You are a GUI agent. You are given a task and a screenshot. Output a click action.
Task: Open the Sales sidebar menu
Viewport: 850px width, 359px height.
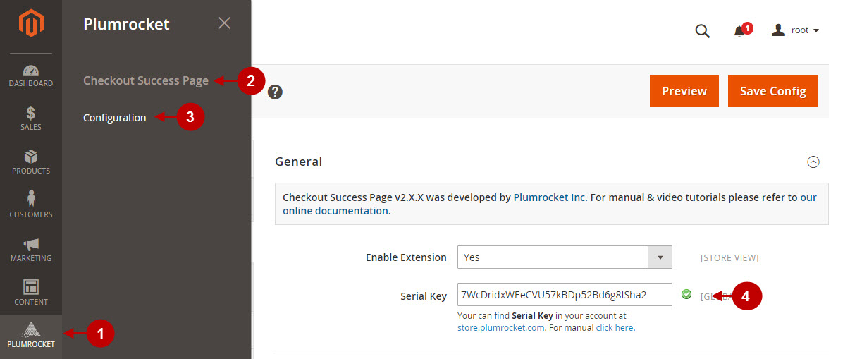click(x=31, y=118)
